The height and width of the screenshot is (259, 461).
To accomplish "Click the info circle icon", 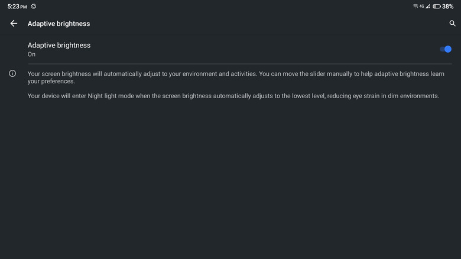I will (x=12, y=73).
